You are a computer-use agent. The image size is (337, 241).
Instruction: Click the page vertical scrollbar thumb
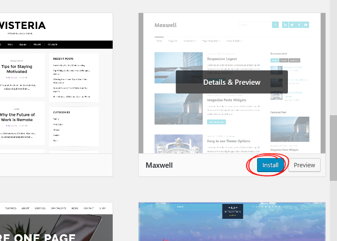coord(333,148)
